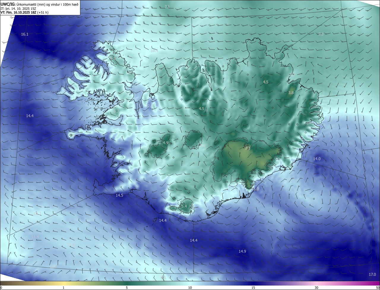Select the 14.9 value label over the ocean
This screenshot has height=290, width=380.
coord(242,251)
